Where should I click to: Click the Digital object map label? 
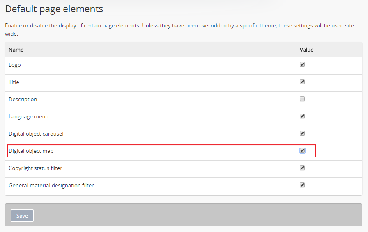pos(31,151)
